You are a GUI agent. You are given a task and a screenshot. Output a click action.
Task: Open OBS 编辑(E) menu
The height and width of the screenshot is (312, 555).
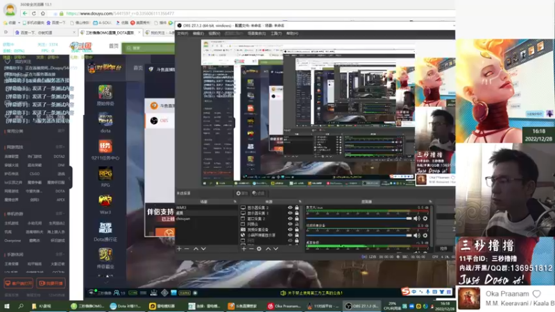(x=198, y=33)
